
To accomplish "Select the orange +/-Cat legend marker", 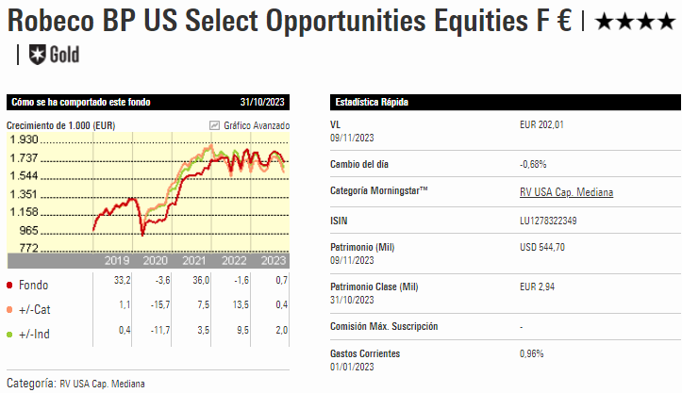I will pos(10,309).
